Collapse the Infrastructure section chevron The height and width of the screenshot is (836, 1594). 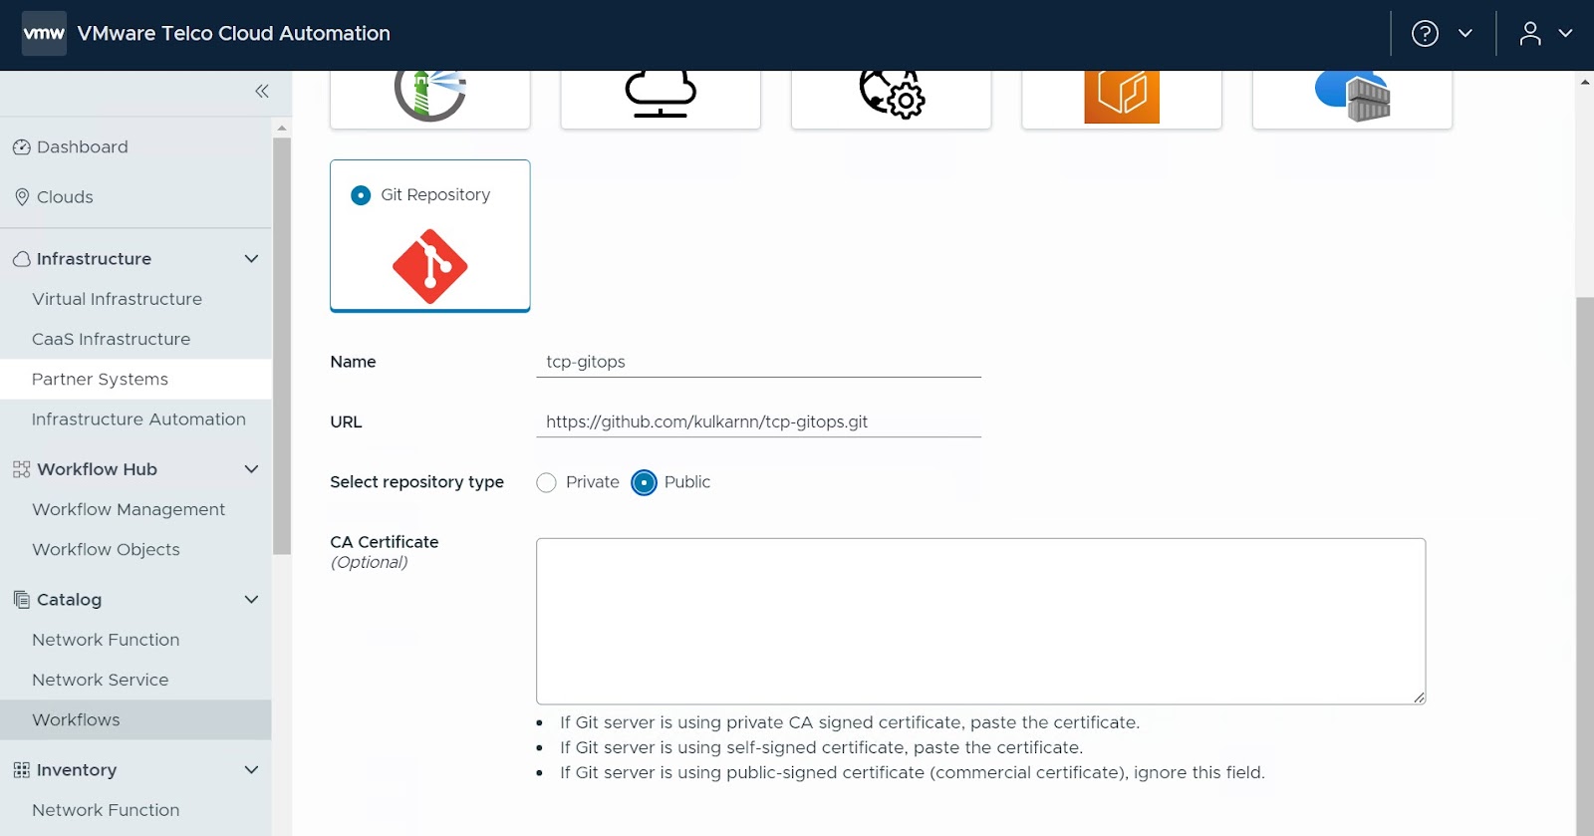[x=251, y=259]
